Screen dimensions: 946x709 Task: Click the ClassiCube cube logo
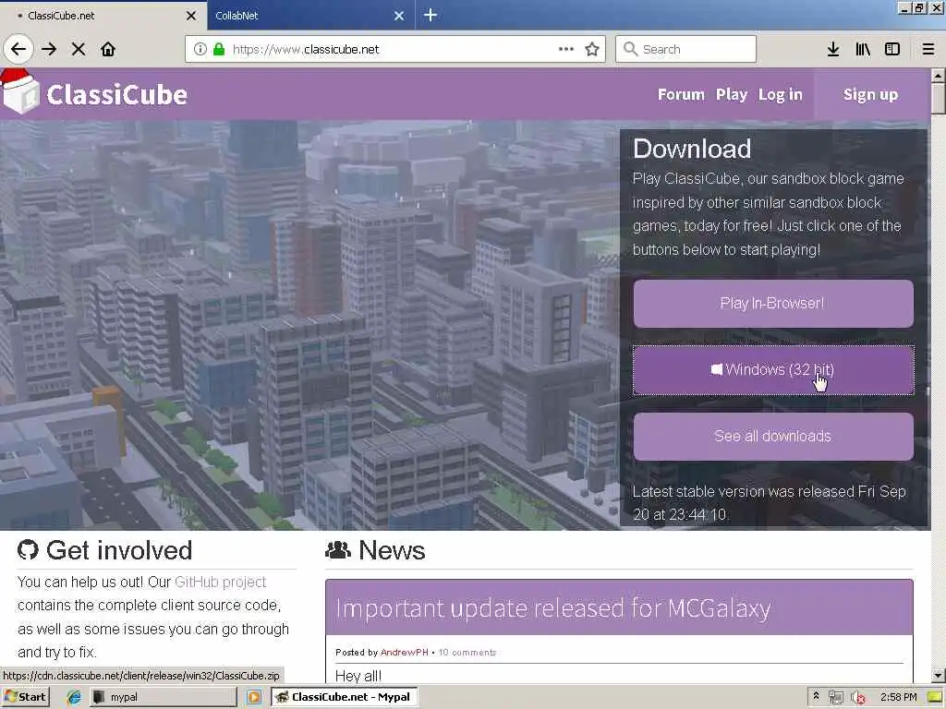(20, 91)
